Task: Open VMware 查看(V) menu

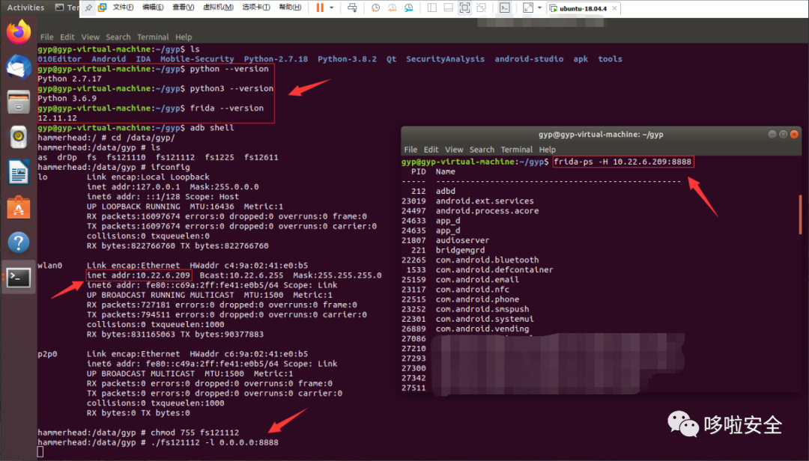Action: 184,7
